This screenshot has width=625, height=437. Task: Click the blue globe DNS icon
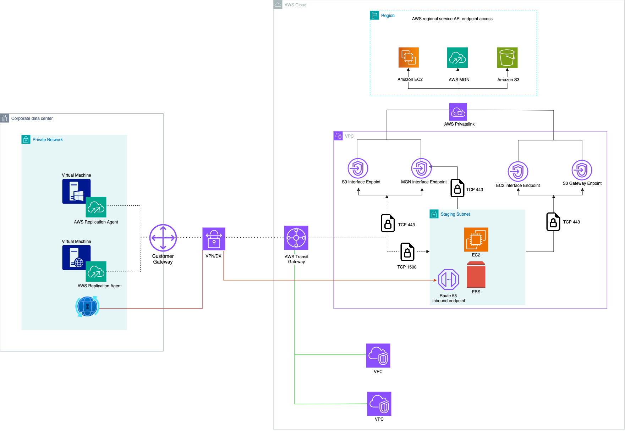pyautogui.click(x=87, y=306)
